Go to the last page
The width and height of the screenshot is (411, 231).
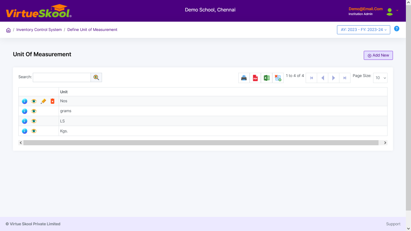[345, 78]
